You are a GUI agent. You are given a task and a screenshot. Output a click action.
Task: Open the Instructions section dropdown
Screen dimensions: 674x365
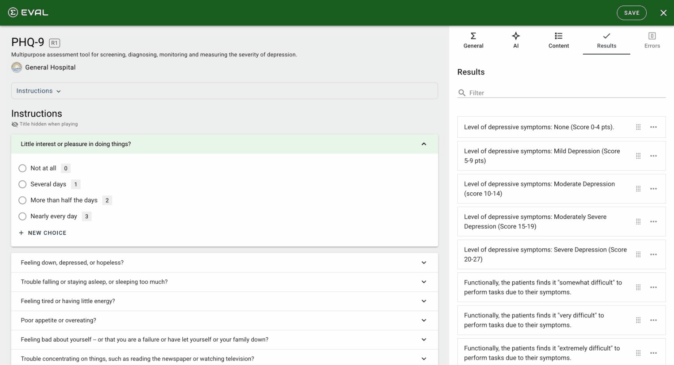[x=39, y=91]
